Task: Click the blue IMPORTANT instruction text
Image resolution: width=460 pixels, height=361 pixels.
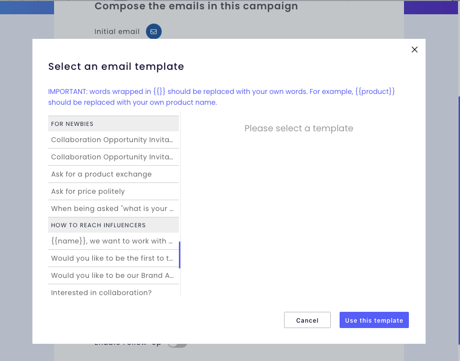Action: [221, 97]
